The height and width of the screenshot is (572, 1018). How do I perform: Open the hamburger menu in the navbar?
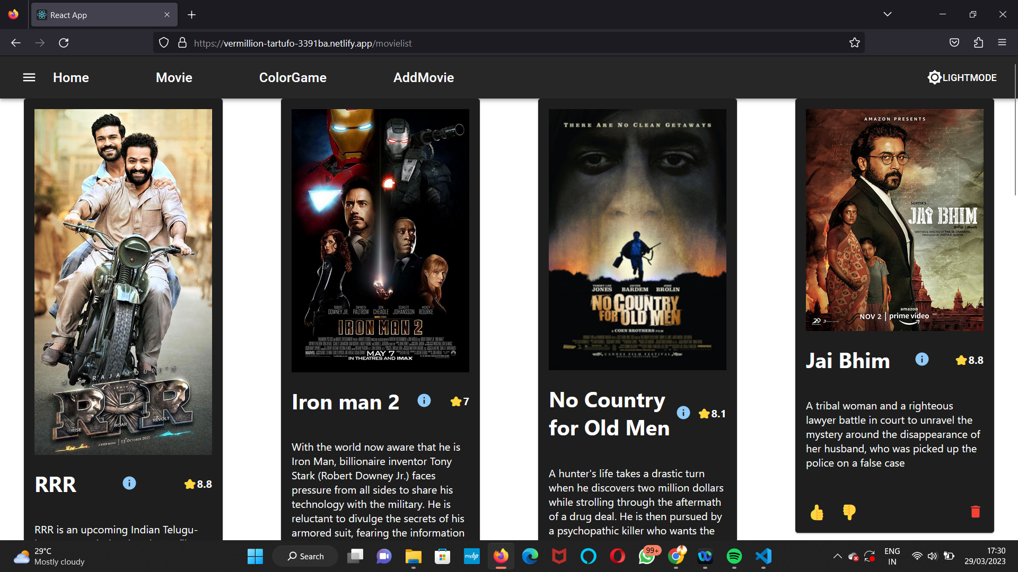tap(29, 77)
